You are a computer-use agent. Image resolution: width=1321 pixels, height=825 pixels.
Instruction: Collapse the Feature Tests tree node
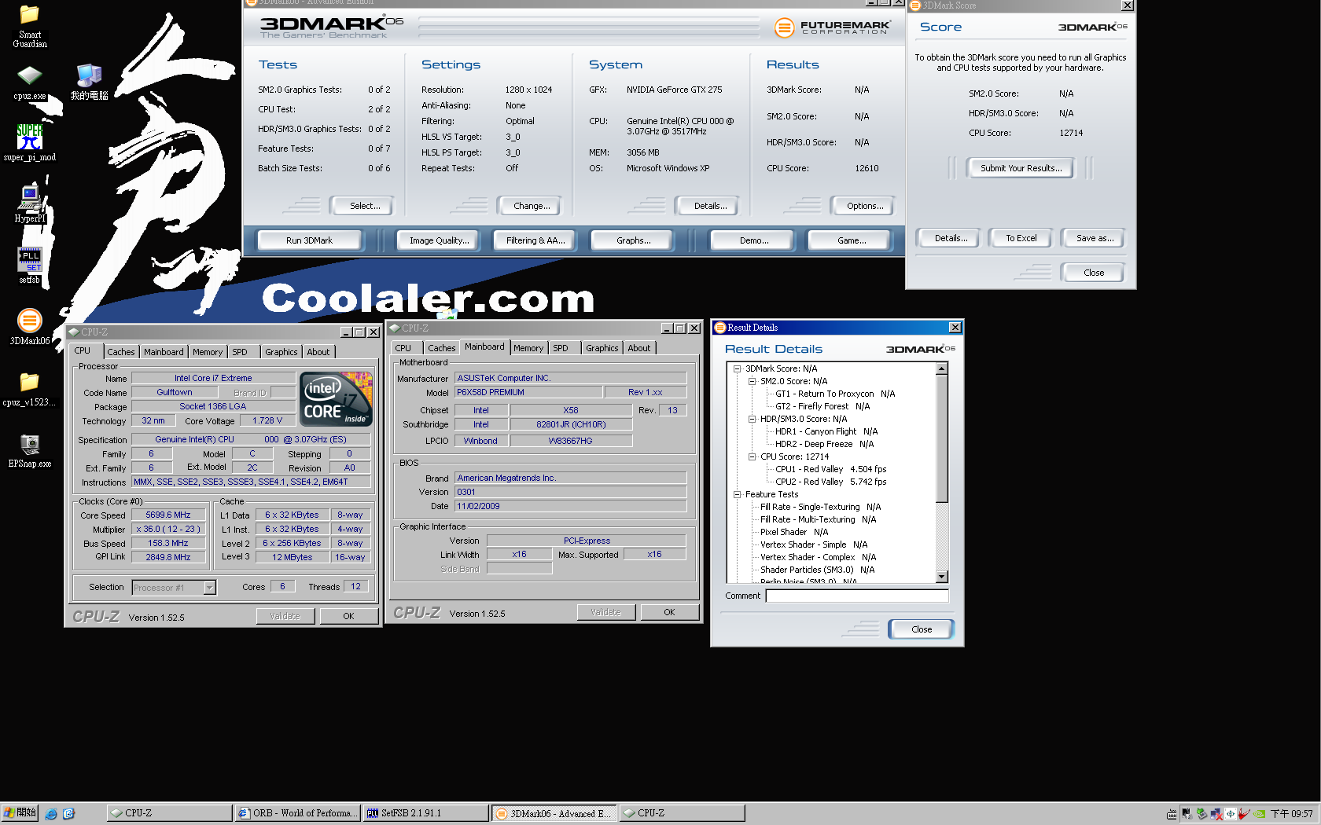737,494
